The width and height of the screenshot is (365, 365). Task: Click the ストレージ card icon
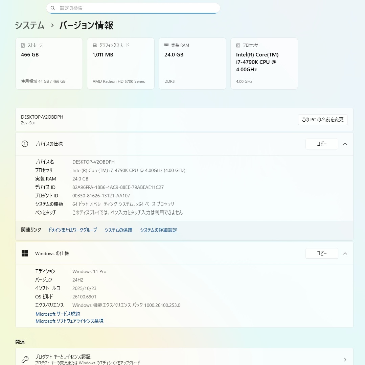point(22,45)
